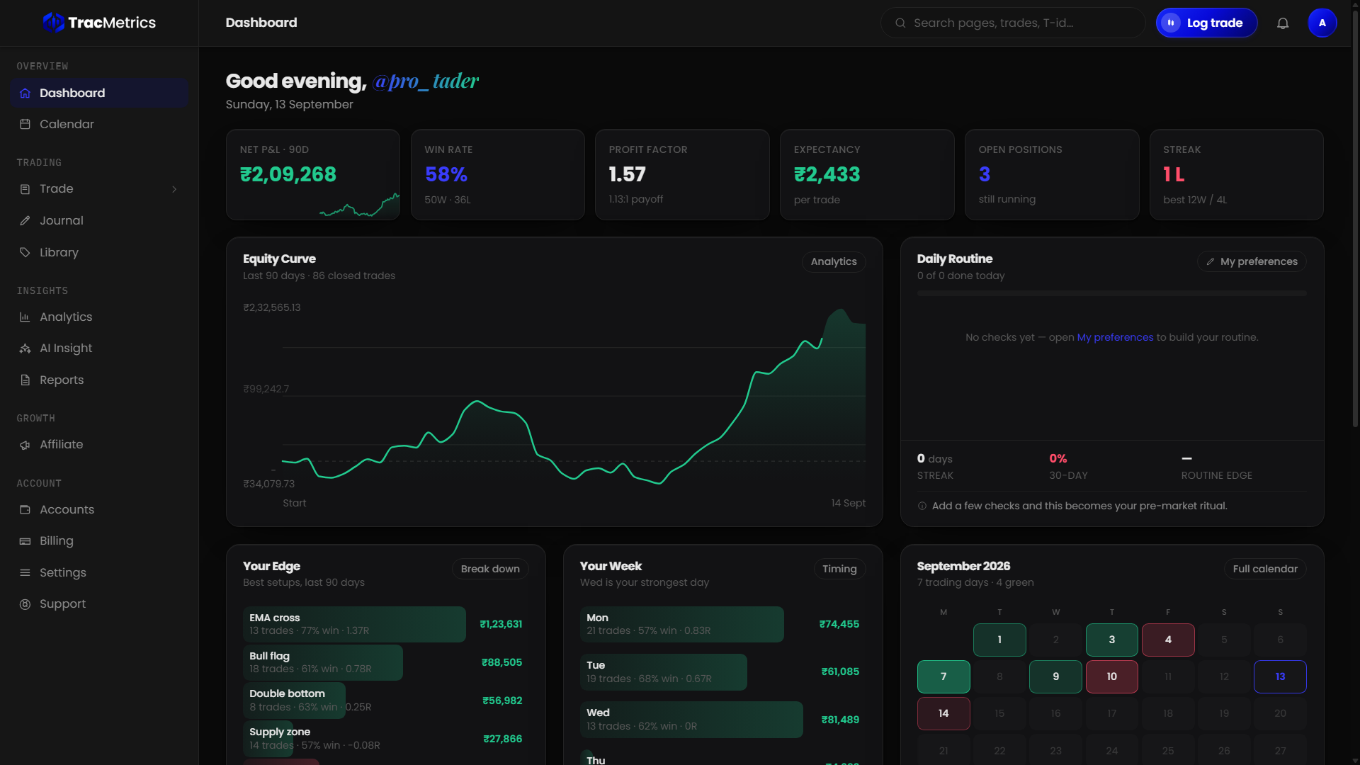
Task: Go to the Calendar page
Action: [x=99, y=124]
